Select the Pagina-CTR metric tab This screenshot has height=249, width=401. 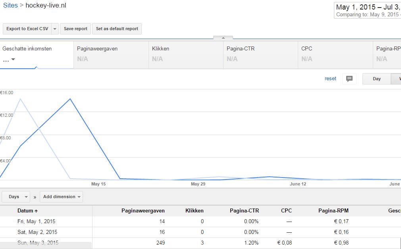coord(260,55)
